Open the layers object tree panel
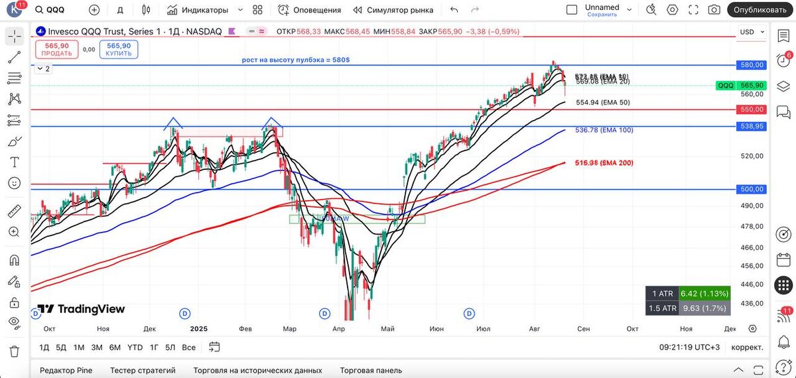Image resolution: width=796 pixels, height=378 pixels. (x=783, y=86)
